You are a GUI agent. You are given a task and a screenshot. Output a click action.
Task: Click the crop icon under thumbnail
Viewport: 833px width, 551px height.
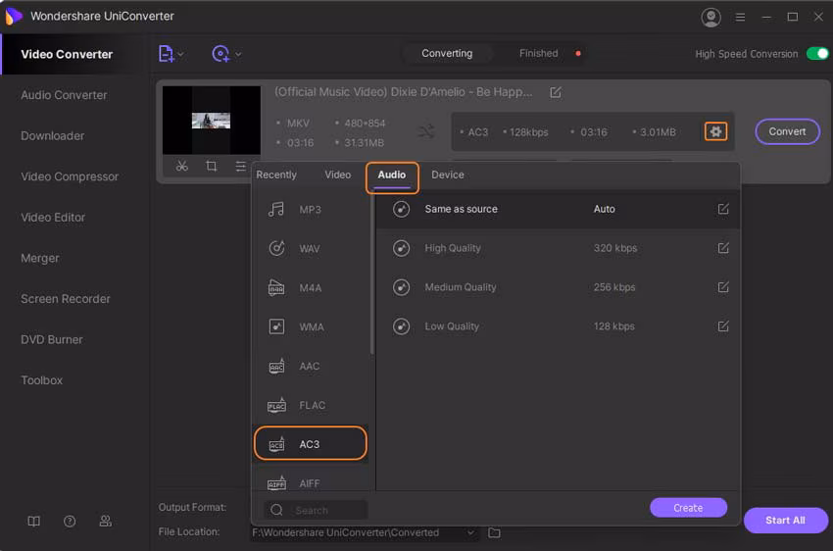pyautogui.click(x=211, y=167)
